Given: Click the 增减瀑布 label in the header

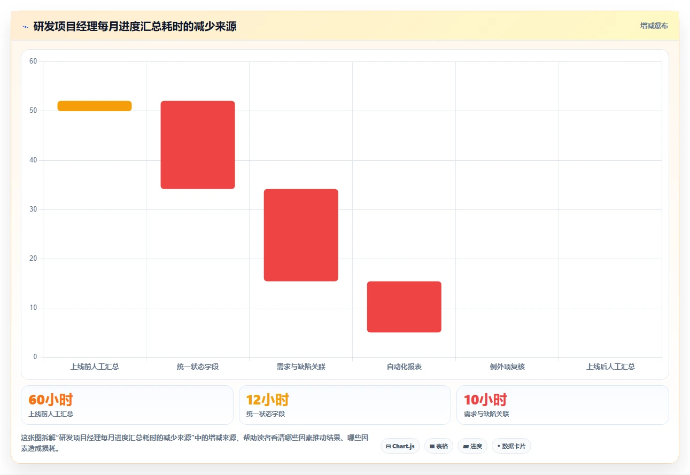Looking at the screenshot, I should point(654,26).
